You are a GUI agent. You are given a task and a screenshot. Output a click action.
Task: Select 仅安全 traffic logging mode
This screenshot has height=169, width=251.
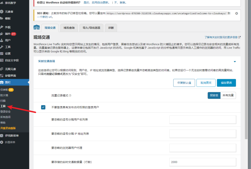[x=214, y=95]
